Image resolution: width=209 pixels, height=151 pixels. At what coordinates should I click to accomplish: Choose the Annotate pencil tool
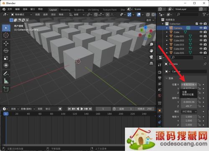pyautogui.click(x=6, y=74)
